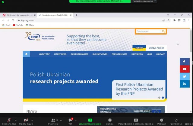The height and width of the screenshot is (126, 193).
Task: Open the Zoom participants panel
Action: click(53, 120)
